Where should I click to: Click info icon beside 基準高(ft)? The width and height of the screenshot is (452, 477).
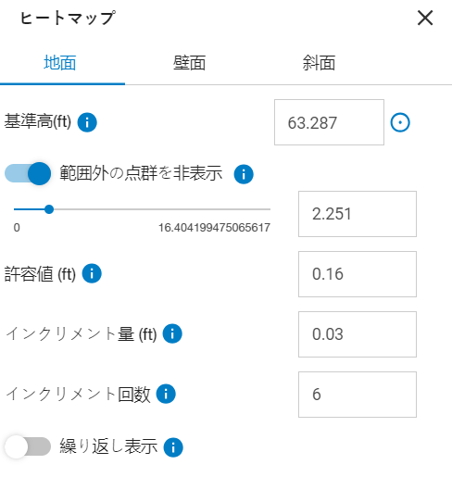(87, 122)
